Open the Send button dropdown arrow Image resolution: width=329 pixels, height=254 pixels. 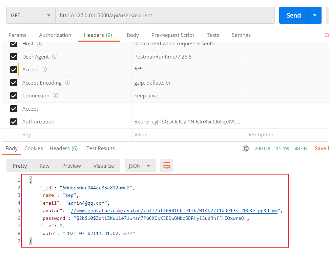pos(315,15)
